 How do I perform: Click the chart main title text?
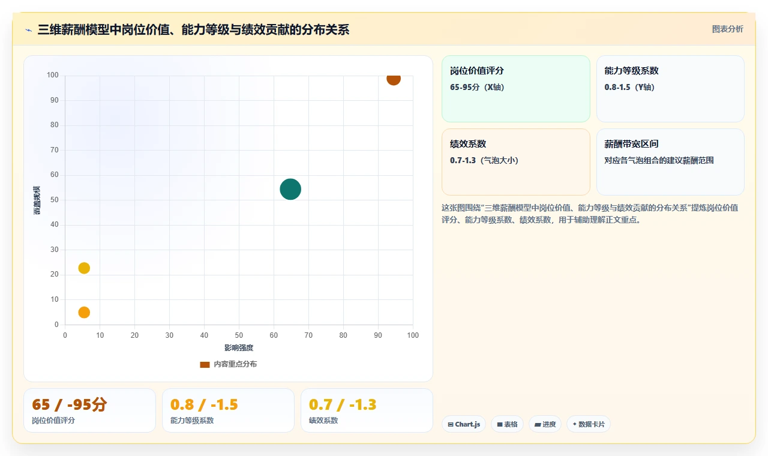pyautogui.click(x=193, y=29)
